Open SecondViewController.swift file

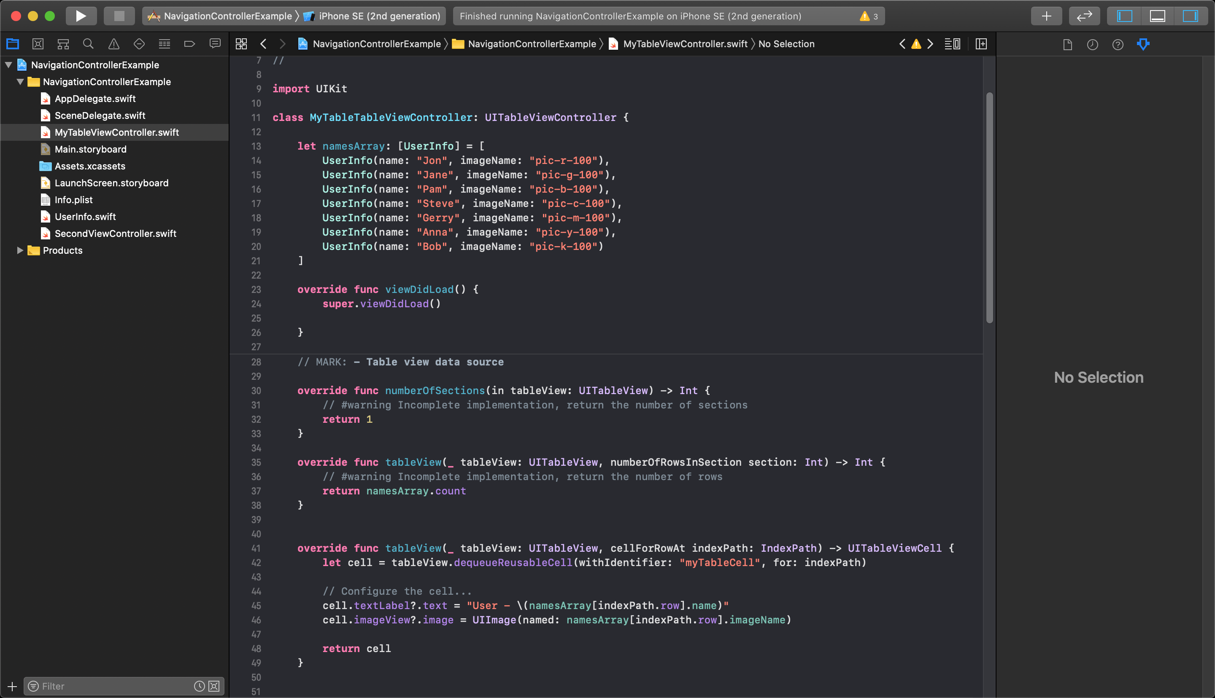[x=115, y=234]
